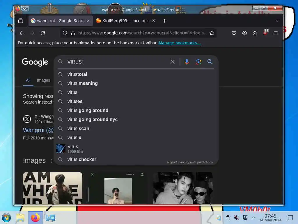The width and height of the screenshot is (298, 224).
Task: Open Firefox account icon
Action: click(x=244, y=33)
